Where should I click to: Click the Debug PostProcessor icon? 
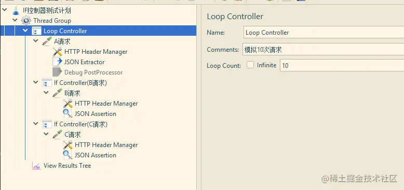coord(57,72)
